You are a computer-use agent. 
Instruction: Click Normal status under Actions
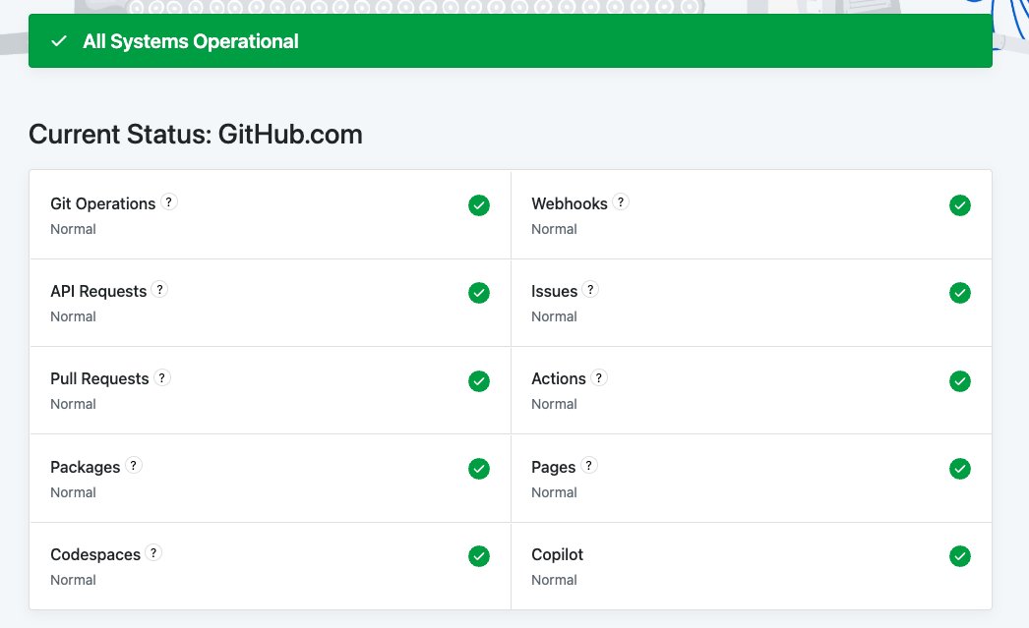pos(554,405)
